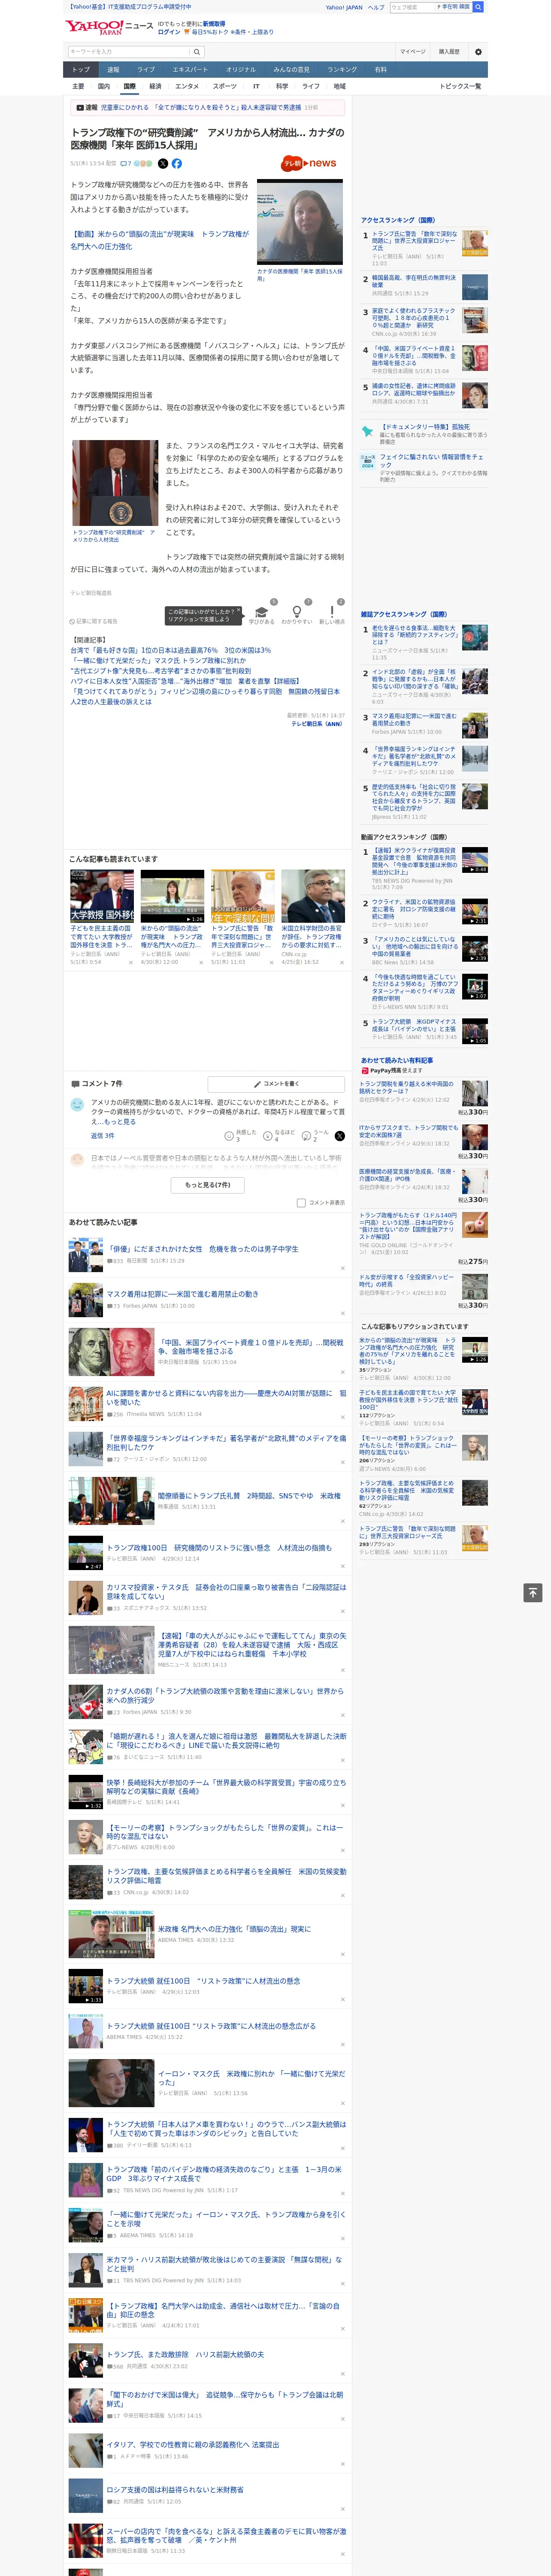
Task: Open recommended article about 俳優 and 男子中学生
Action: pyautogui.click(x=202, y=1249)
